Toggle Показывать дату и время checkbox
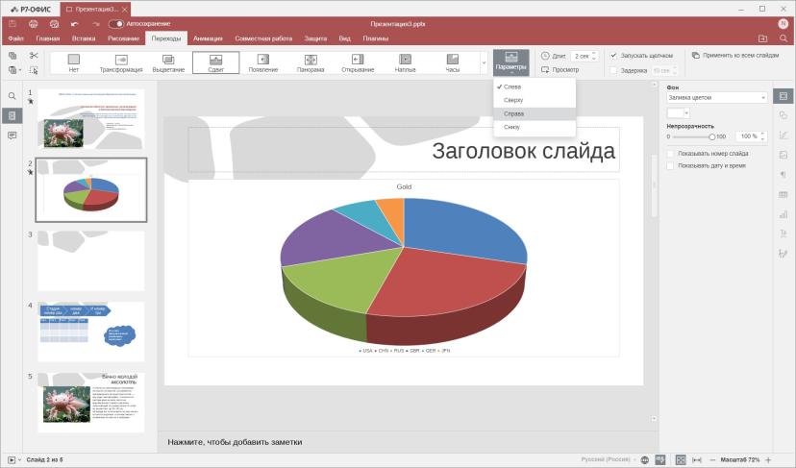This screenshot has height=468, width=796. [670, 166]
